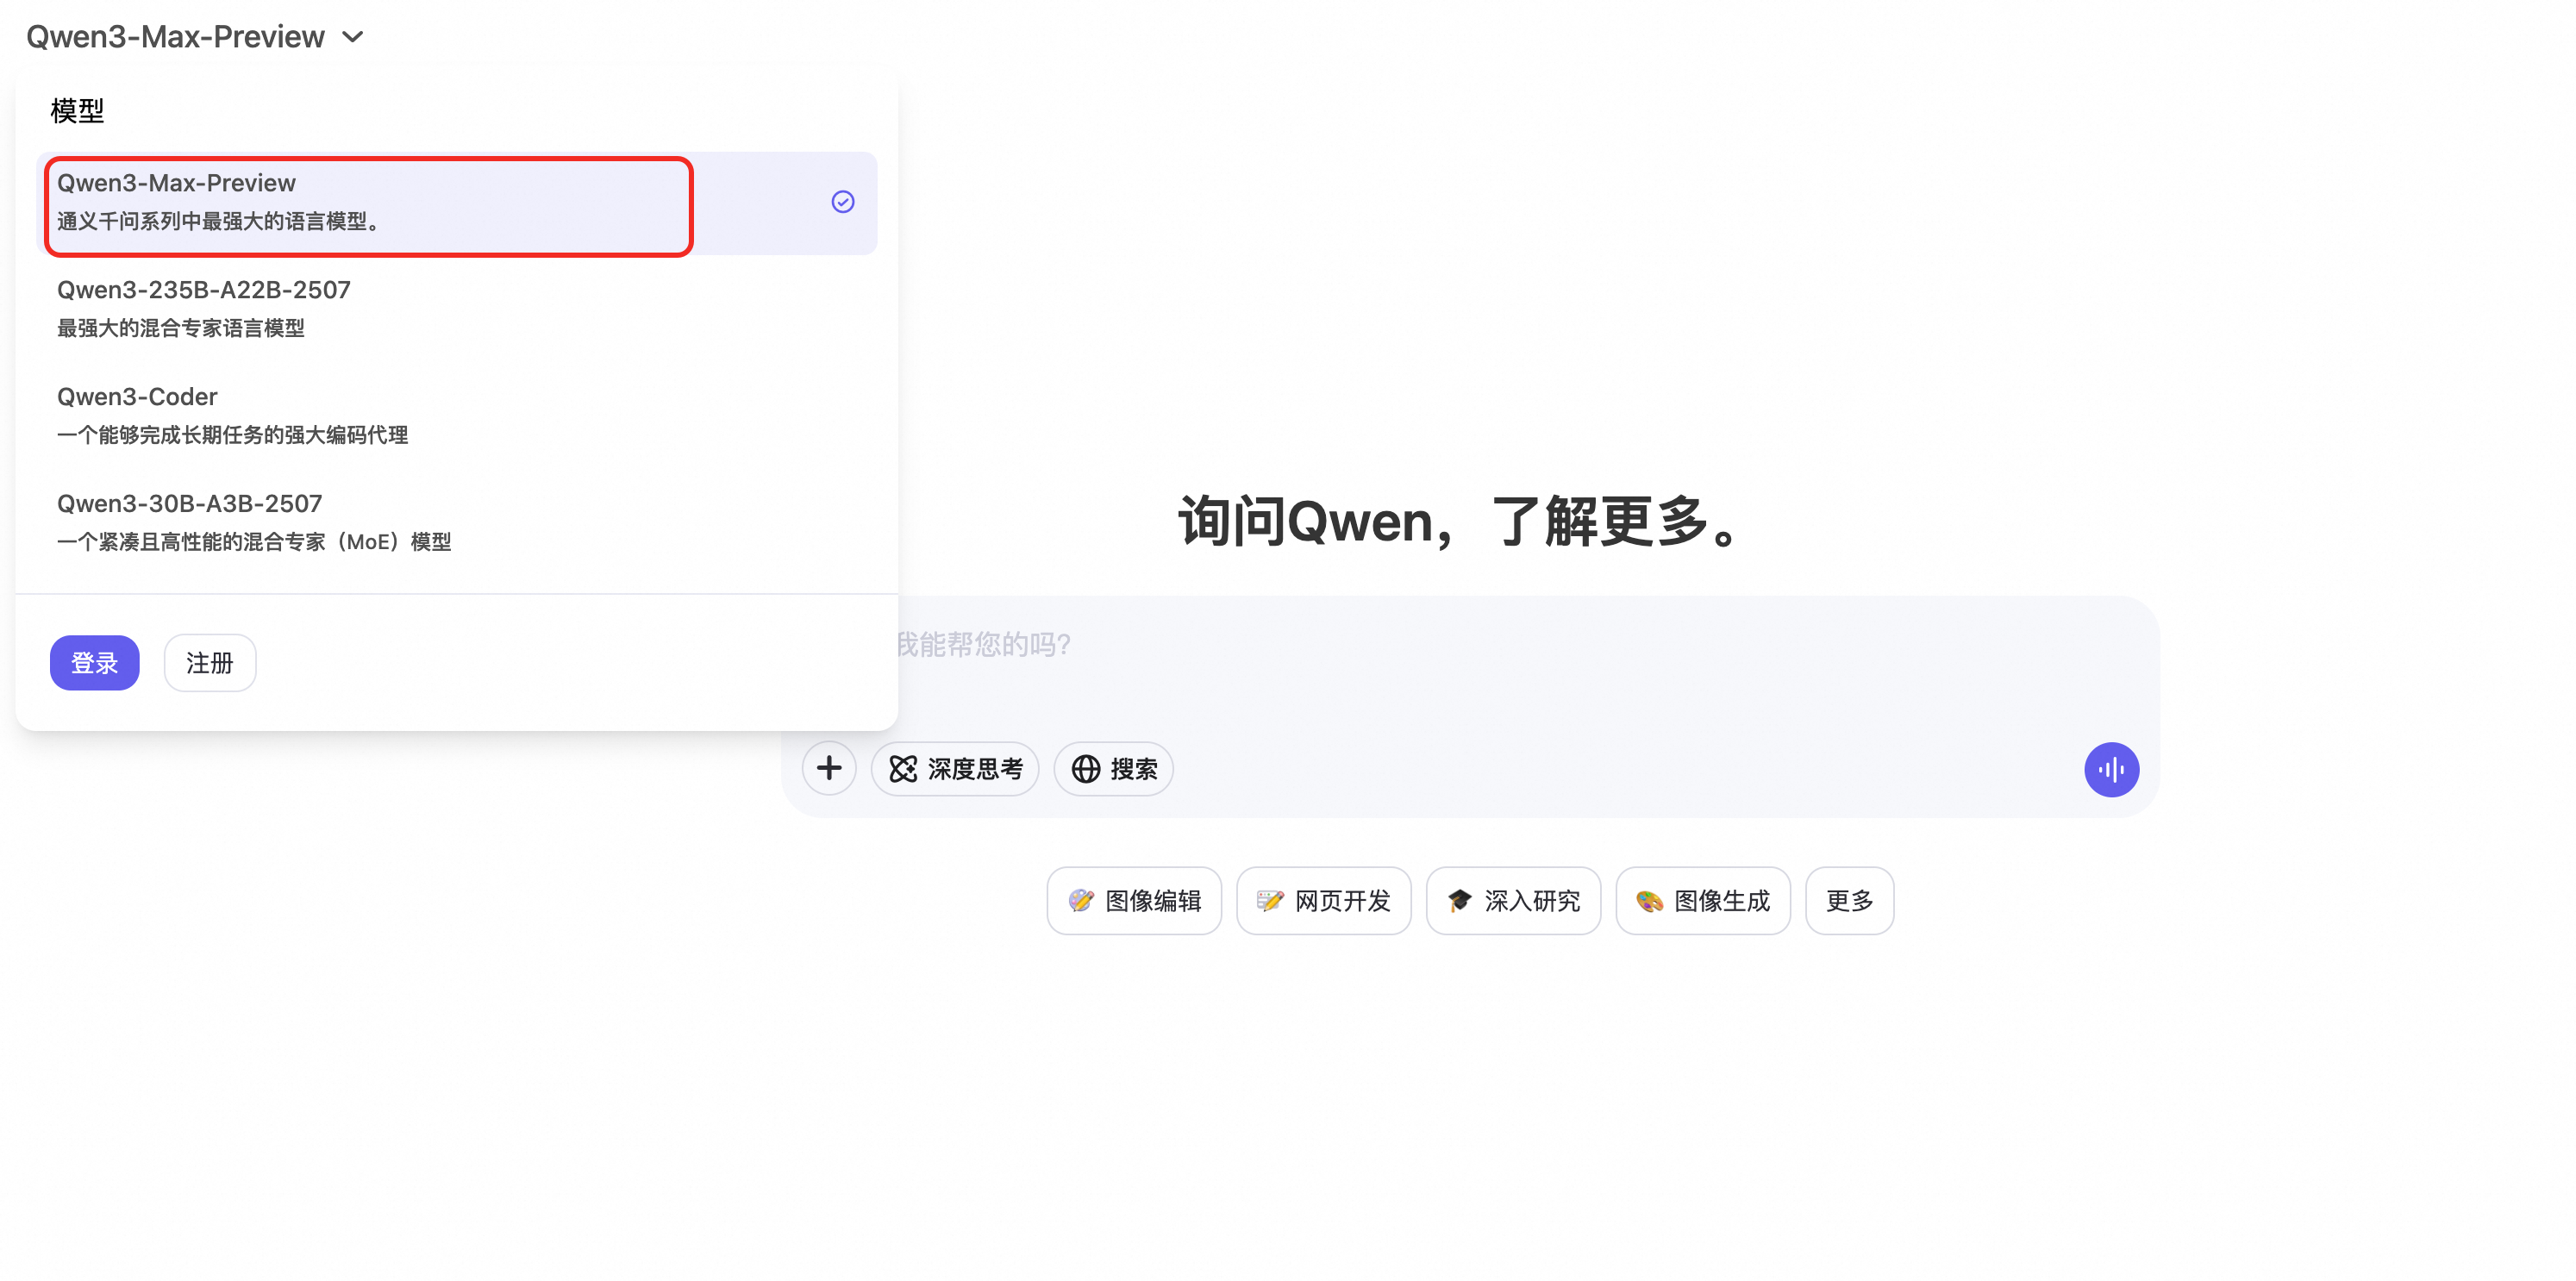Select Qwen3-235B-A22B-2507 model
The image size is (2576, 1281).
point(457,309)
